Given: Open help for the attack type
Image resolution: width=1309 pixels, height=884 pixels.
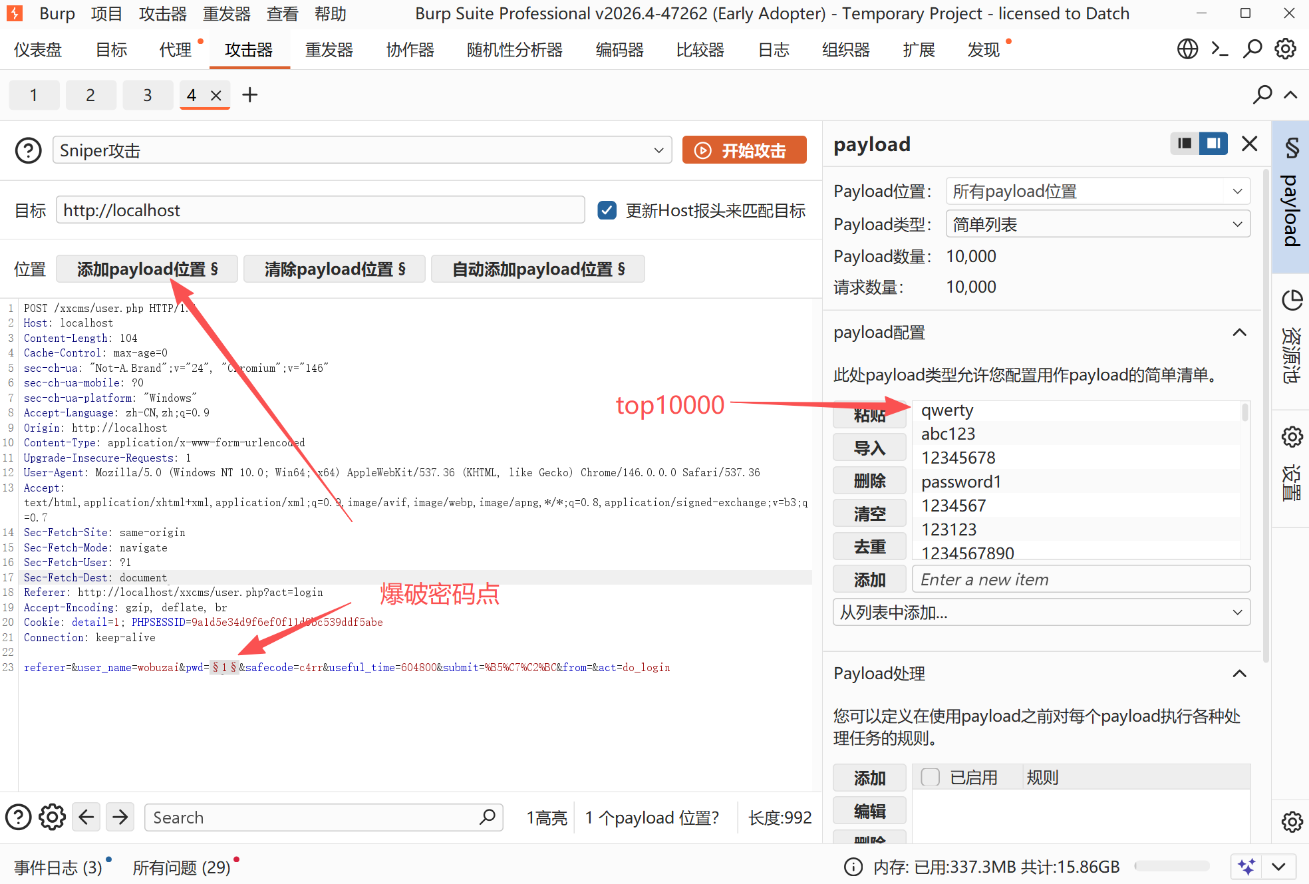Looking at the screenshot, I should pyautogui.click(x=29, y=150).
